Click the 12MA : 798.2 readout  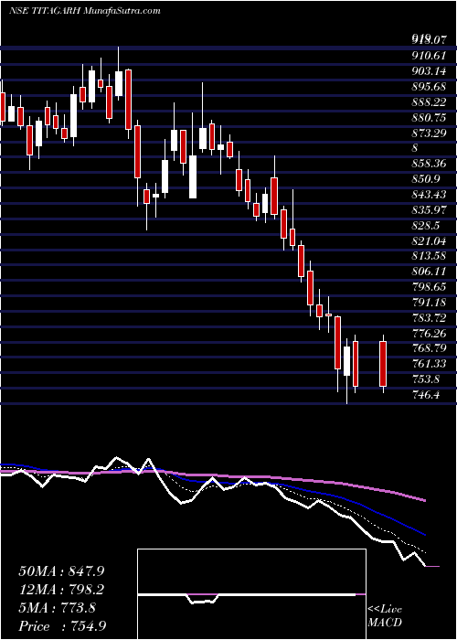tap(61, 590)
